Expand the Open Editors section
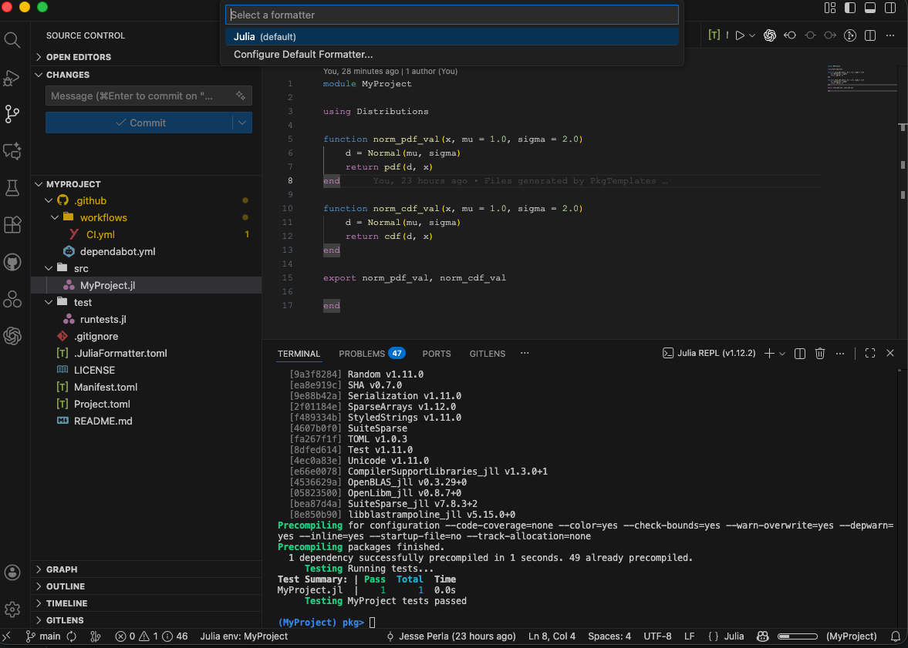The image size is (908, 648). click(x=78, y=57)
